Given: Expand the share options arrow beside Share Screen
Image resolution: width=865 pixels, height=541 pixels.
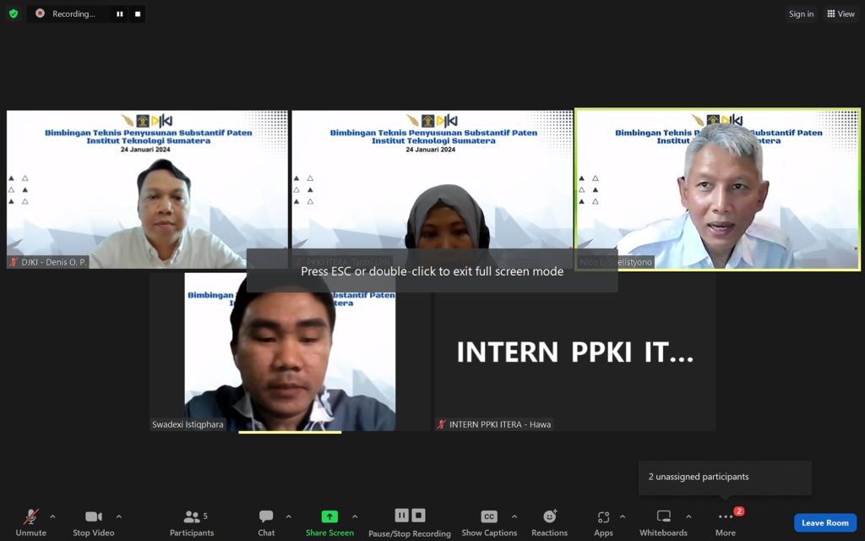Looking at the screenshot, I should 355,516.
